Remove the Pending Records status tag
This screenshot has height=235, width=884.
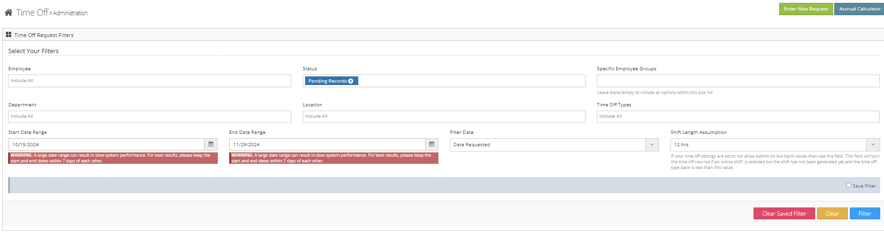tap(351, 81)
